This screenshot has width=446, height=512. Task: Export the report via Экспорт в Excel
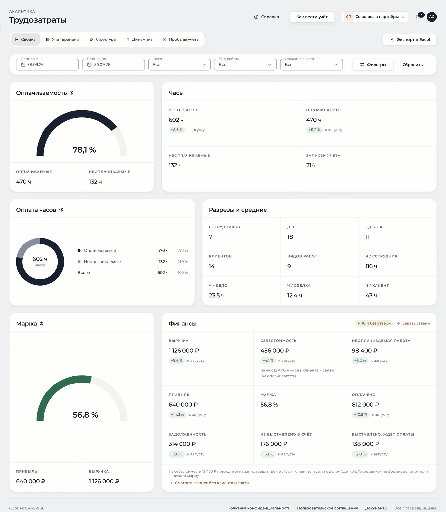point(410,40)
